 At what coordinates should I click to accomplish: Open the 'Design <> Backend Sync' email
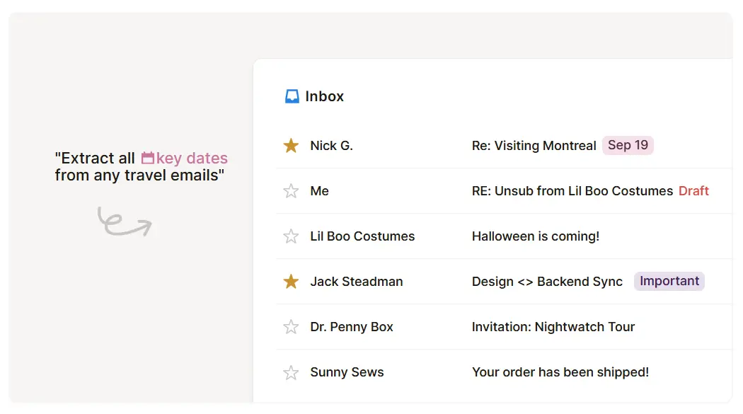pos(547,281)
